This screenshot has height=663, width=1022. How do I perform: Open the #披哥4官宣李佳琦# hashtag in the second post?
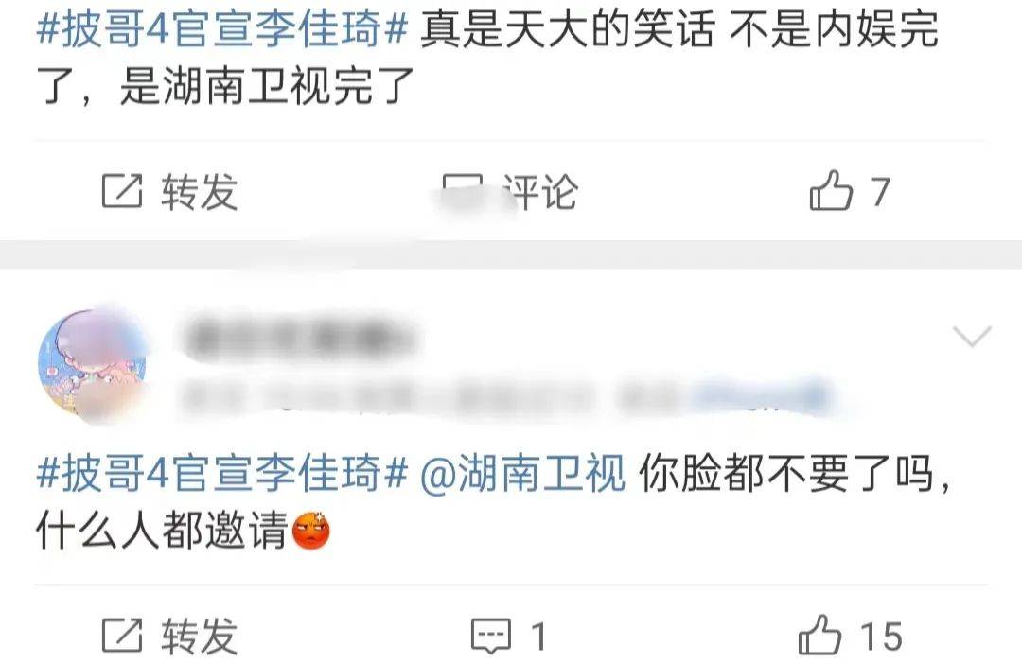click(x=222, y=473)
